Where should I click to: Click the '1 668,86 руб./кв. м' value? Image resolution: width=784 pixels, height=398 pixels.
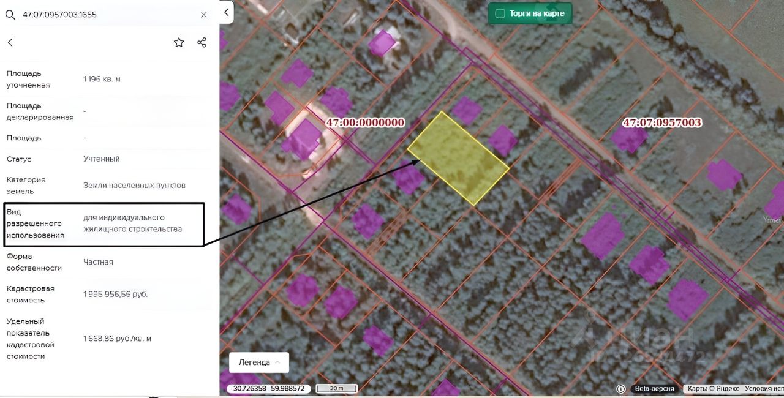pos(118,339)
